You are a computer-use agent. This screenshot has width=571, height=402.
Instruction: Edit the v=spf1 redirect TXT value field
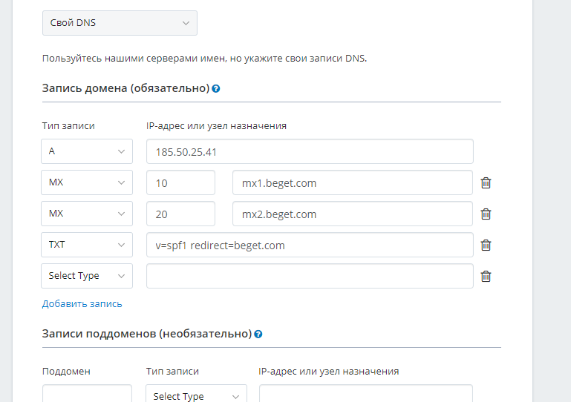(x=310, y=245)
